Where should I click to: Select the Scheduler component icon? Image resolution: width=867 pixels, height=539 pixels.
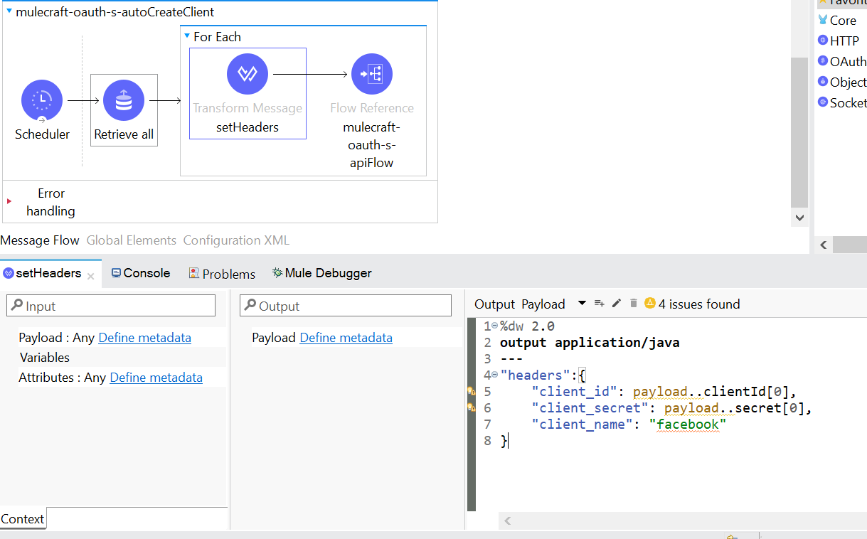[42, 100]
